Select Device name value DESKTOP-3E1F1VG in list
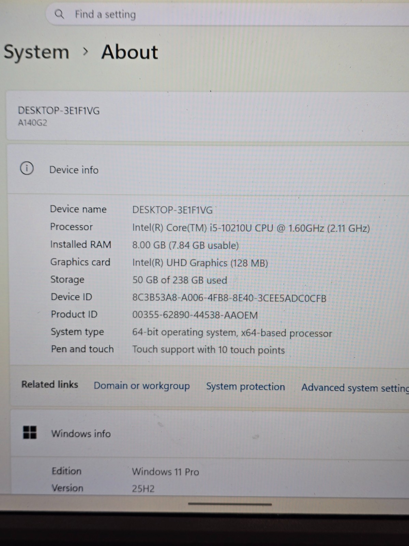This screenshot has height=546, width=409. point(172,210)
